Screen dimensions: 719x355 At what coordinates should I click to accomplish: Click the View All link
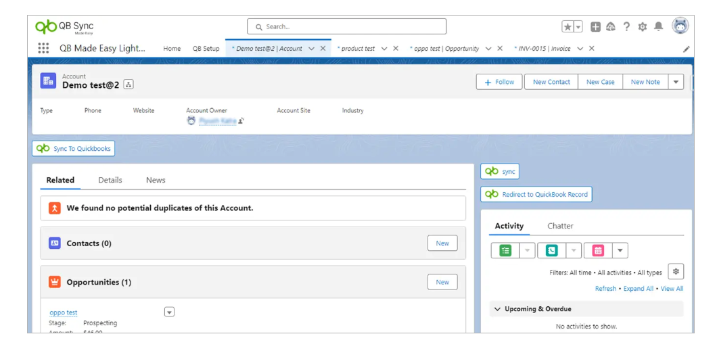[x=672, y=289]
